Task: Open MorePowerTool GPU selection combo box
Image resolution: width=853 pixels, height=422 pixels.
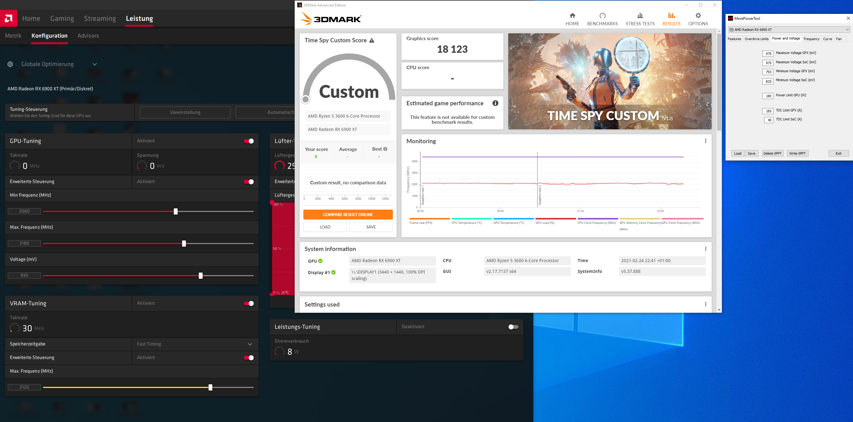Action: [788, 29]
